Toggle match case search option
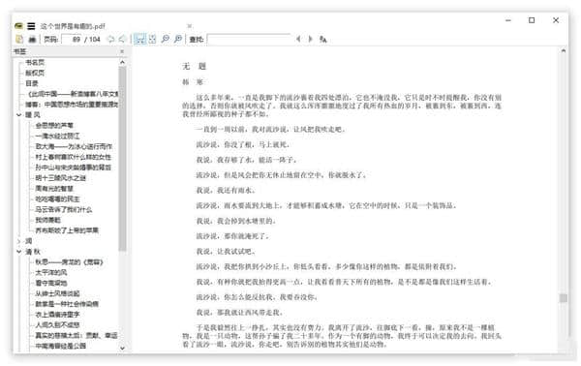The image size is (581, 366). 323,39
